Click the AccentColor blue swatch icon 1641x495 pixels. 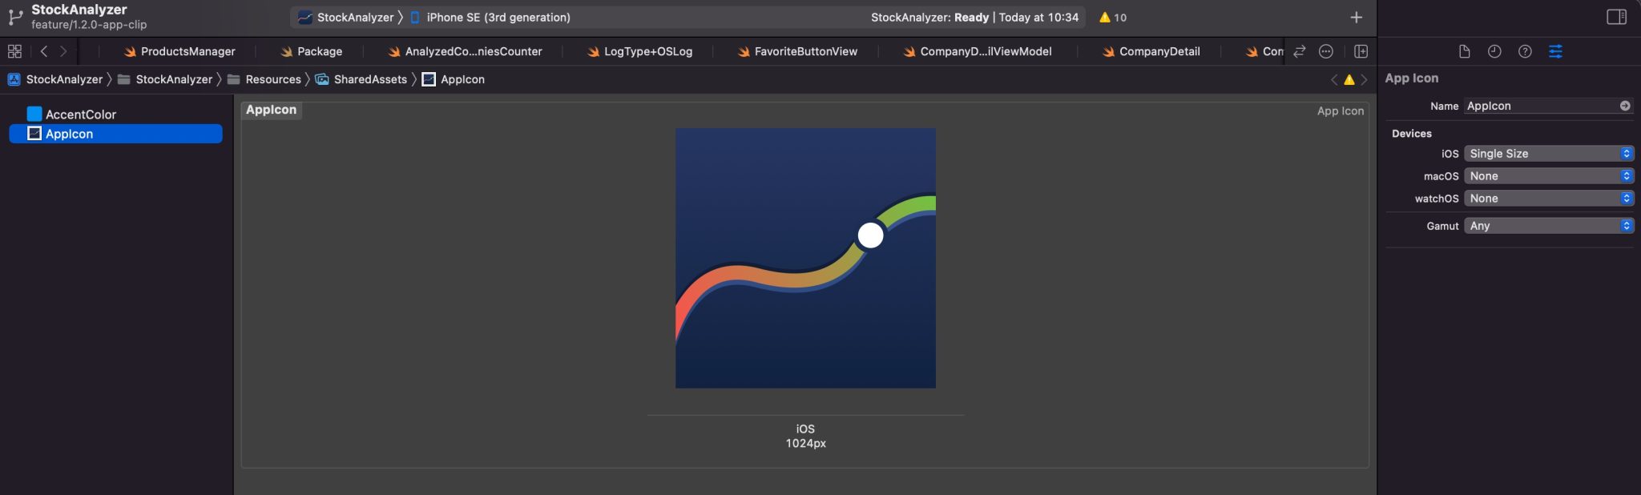pyautogui.click(x=34, y=115)
